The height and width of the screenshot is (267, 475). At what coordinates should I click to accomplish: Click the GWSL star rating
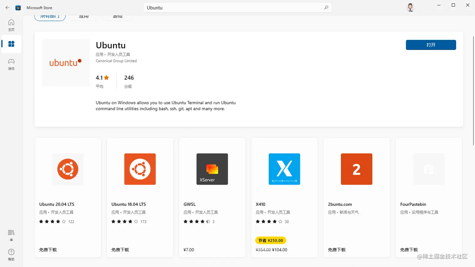pyautogui.click(x=199, y=221)
